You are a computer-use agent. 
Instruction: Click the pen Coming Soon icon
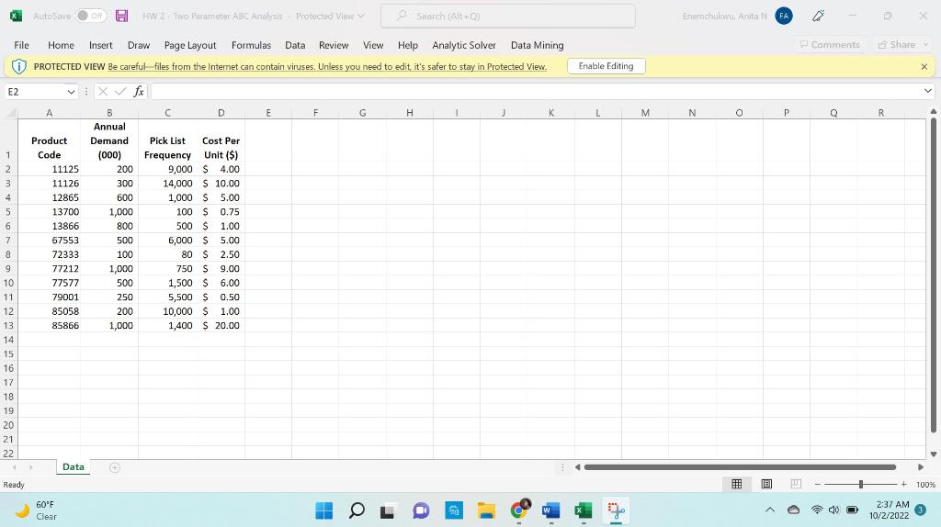tap(819, 17)
